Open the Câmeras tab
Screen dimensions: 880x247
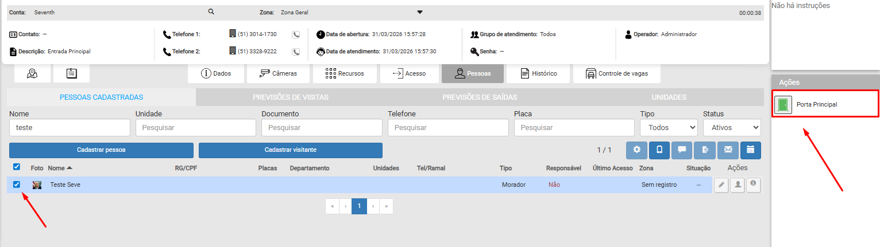pyautogui.click(x=278, y=74)
